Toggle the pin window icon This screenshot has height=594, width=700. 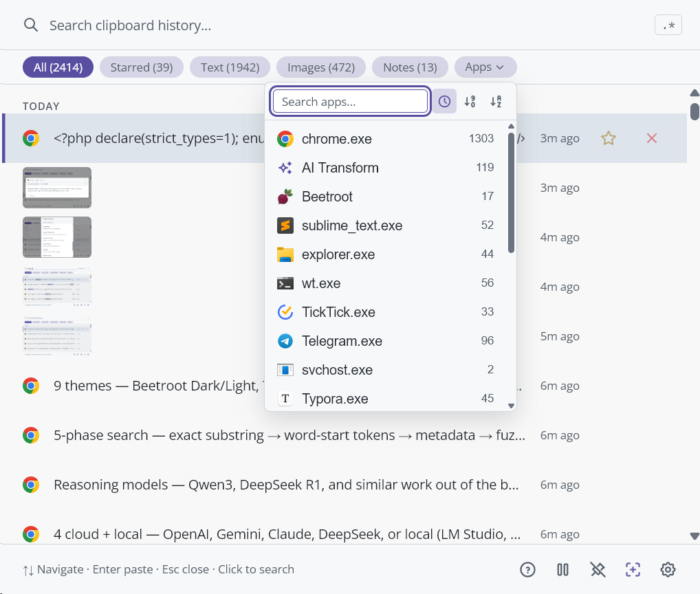(x=598, y=569)
